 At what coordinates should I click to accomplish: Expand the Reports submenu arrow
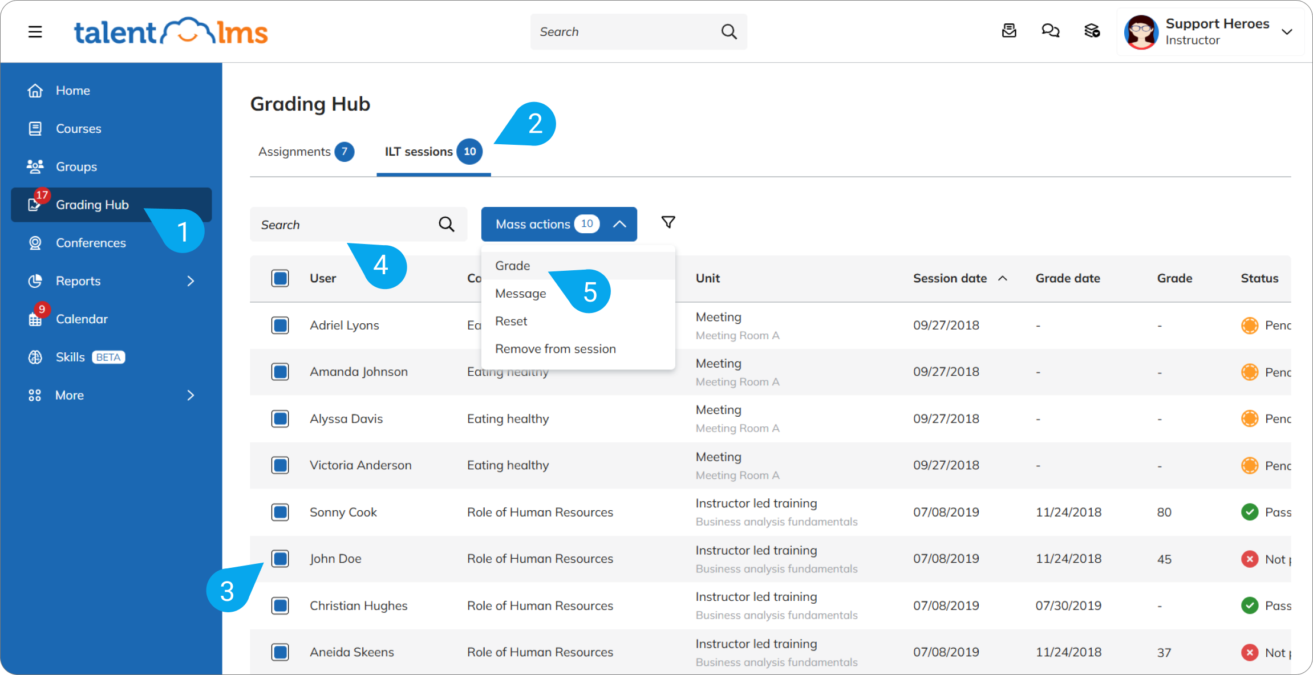click(x=191, y=281)
